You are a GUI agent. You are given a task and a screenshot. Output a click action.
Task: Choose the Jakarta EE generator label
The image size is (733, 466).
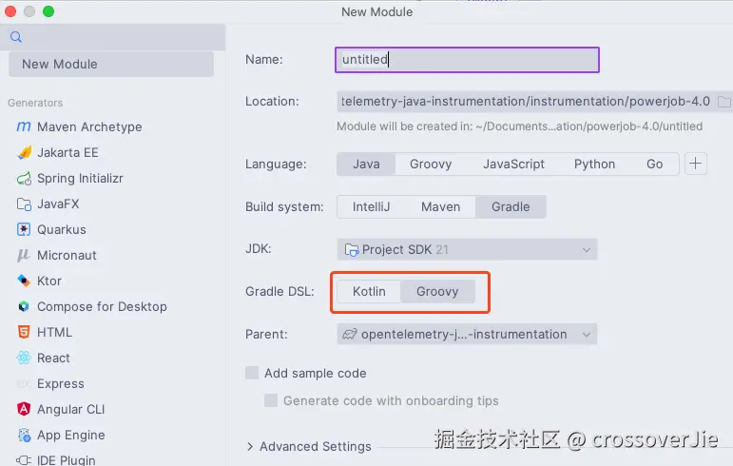tap(68, 152)
